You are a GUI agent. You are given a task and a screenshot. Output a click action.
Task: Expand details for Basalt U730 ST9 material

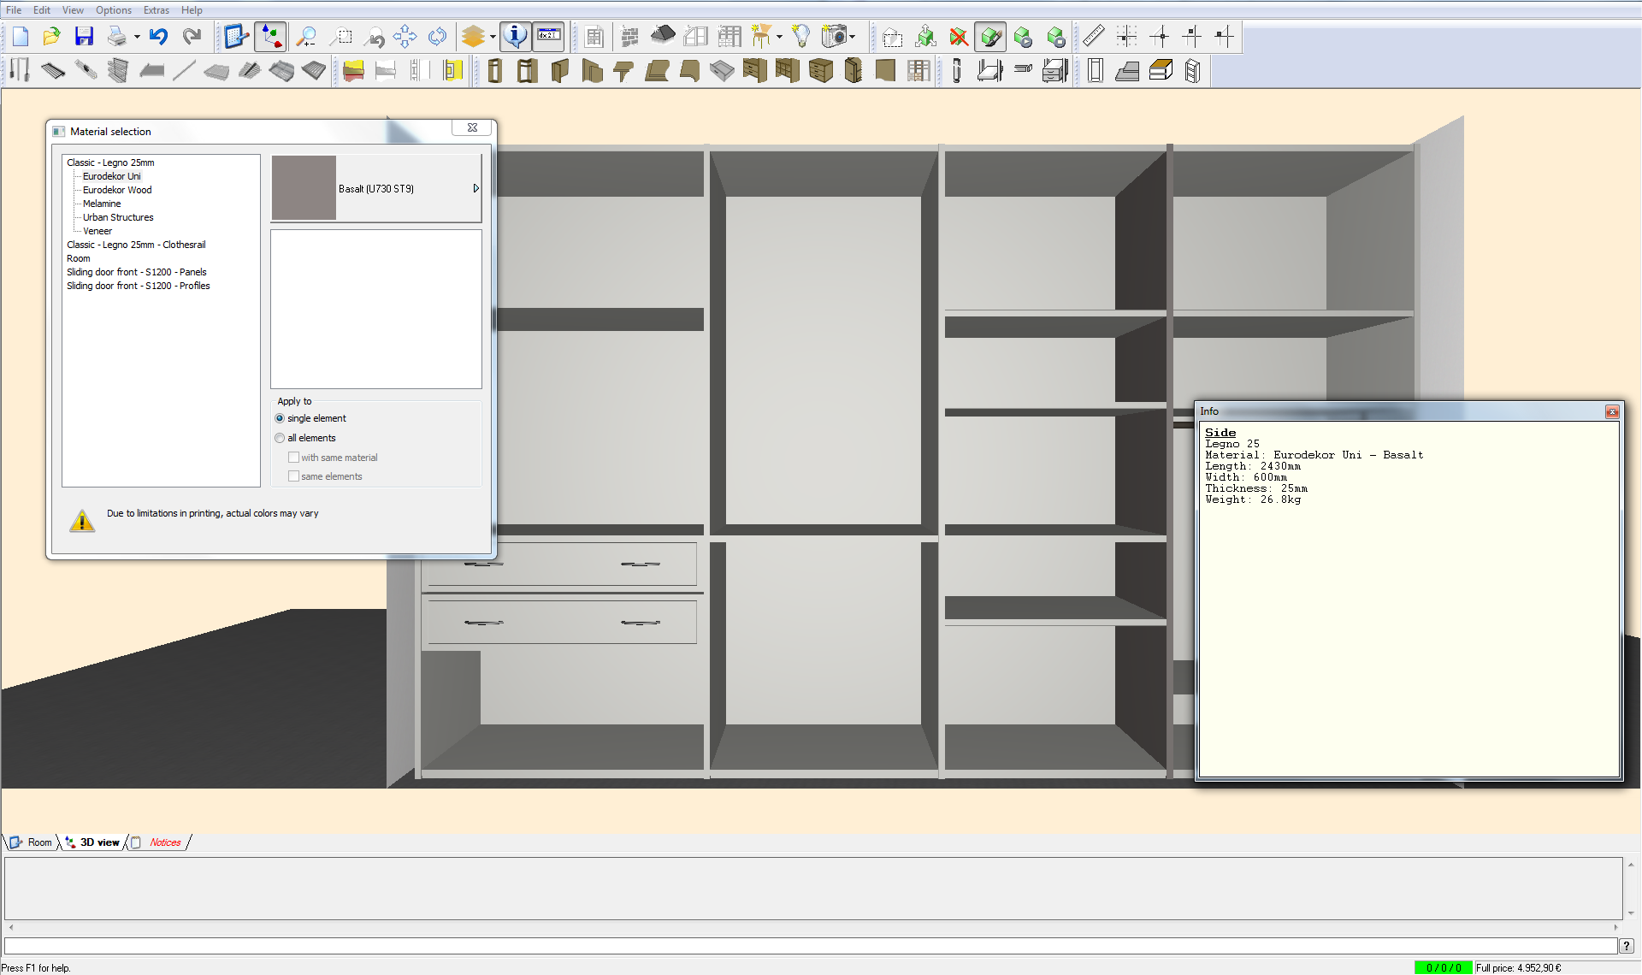tap(475, 188)
